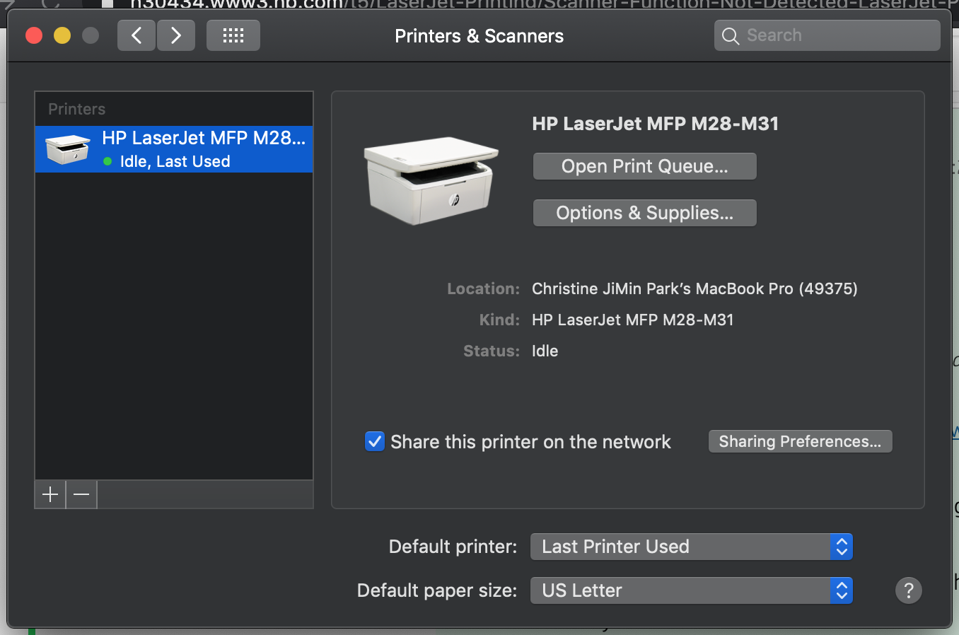Click the printer icon in Printers list
Image resolution: width=959 pixels, height=635 pixels.
click(68, 149)
